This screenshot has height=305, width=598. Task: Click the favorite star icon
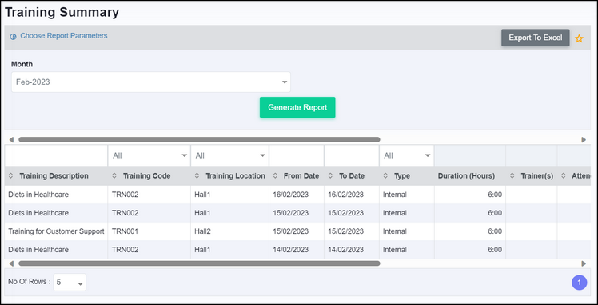click(579, 38)
